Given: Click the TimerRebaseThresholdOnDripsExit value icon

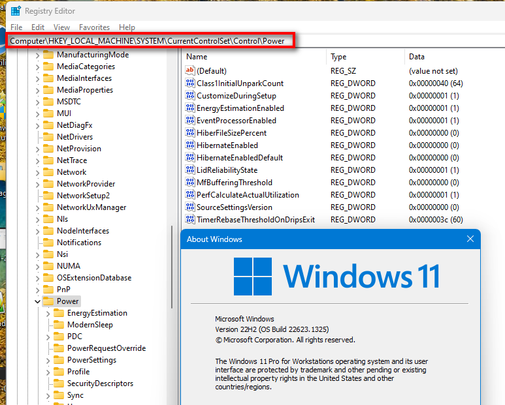Looking at the screenshot, I should pos(190,219).
